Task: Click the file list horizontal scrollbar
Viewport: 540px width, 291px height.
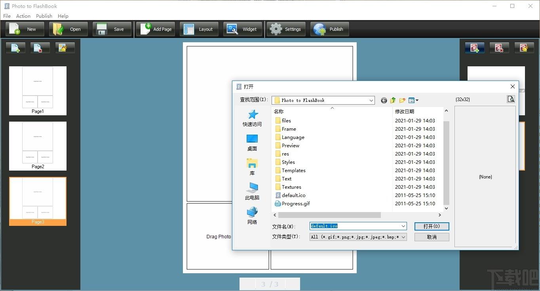Action: 329,215
